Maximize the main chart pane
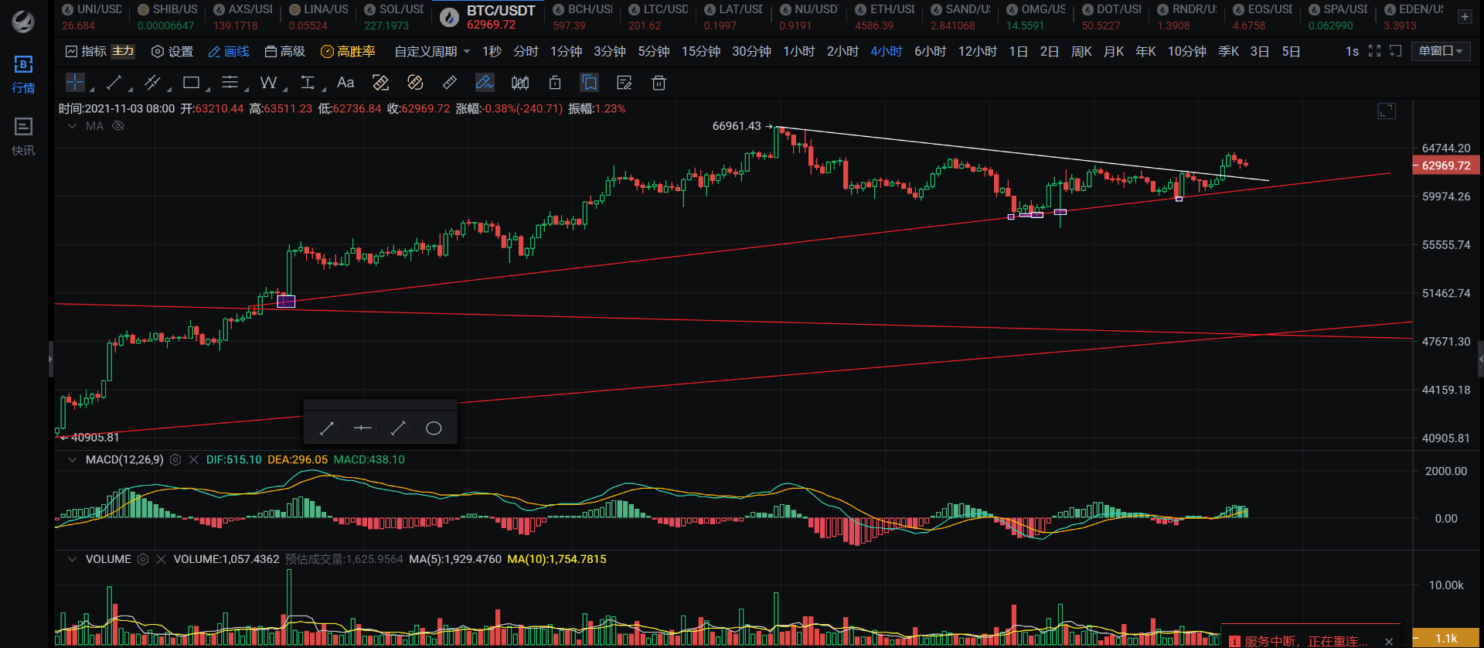The image size is (1484, 648). point(1387,111)
